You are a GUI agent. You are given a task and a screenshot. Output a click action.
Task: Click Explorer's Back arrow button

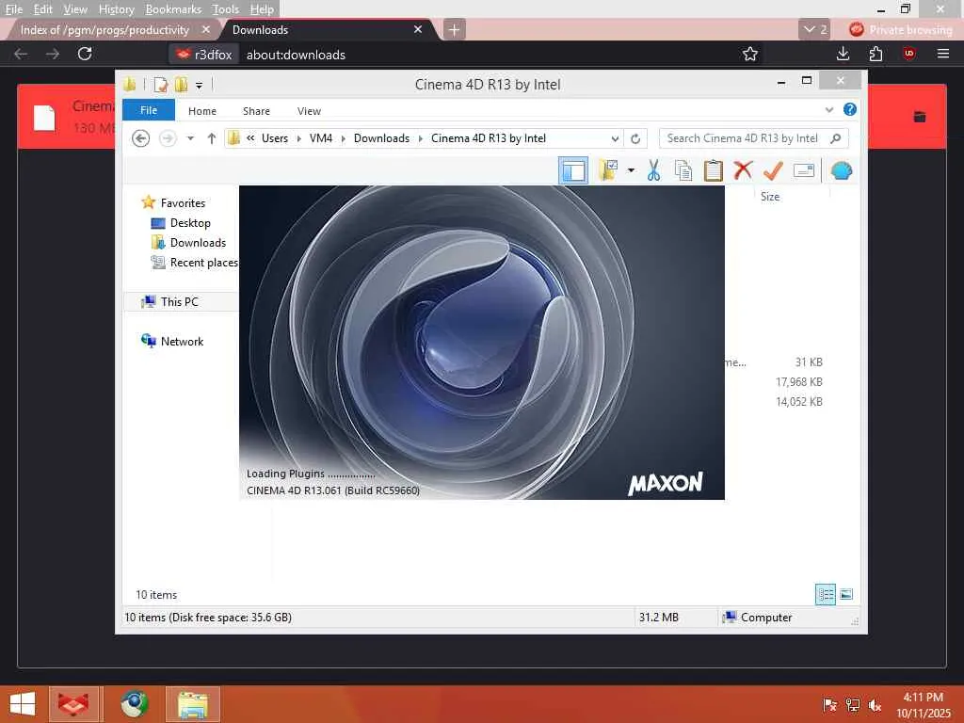coord(141,138)
